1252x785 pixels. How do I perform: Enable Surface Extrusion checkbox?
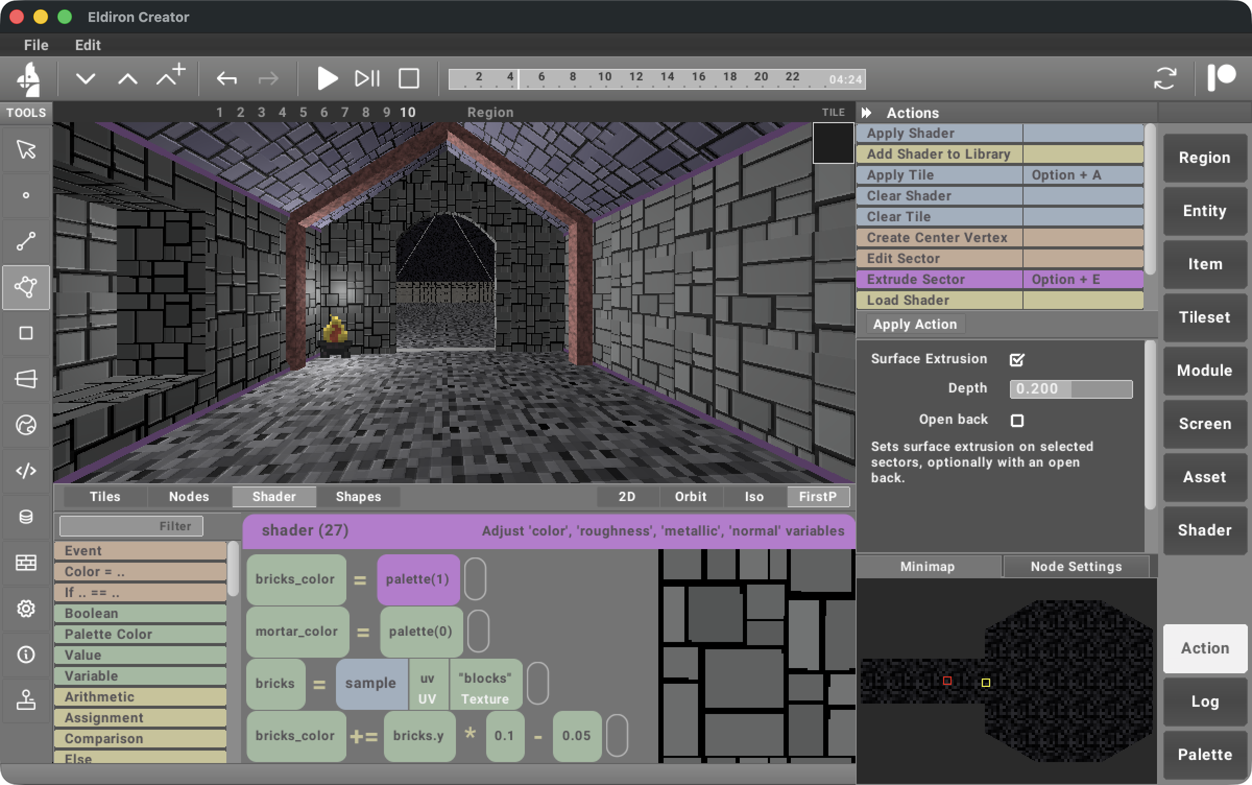pos(1016,360)
